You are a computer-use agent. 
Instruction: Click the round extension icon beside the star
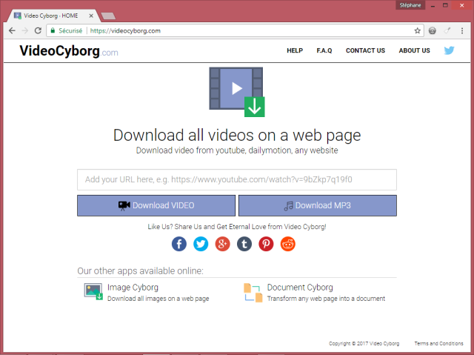433,30
